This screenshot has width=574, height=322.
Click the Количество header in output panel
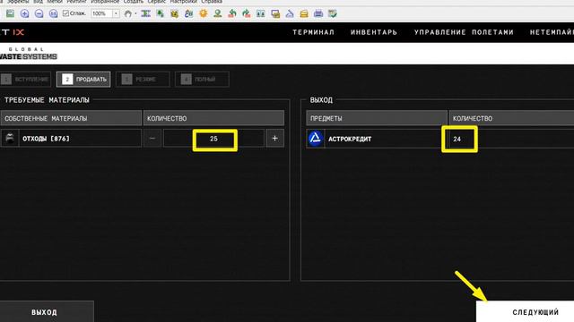(512, 118)
